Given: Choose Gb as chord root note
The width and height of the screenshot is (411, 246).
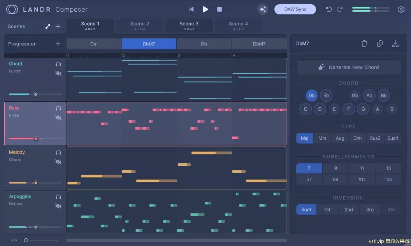Looking at the screenshot, I should pos(355,95).
